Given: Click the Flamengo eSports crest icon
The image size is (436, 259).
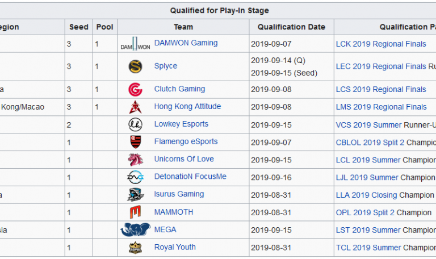Looking at the screenshot, I should pyautogui.click(x=135, y=142).
